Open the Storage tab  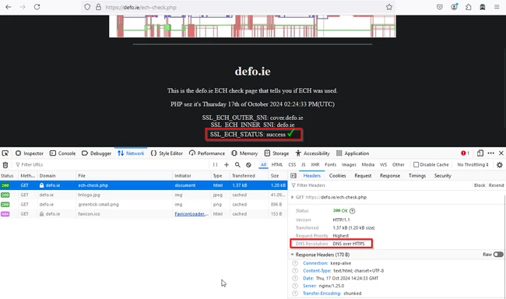(x=276, y=153)
